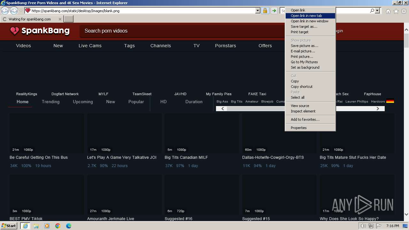Screen dimensions: 409x230
Task: Choose 'Inspect element' entry
Action: click(x=310, y=111)
